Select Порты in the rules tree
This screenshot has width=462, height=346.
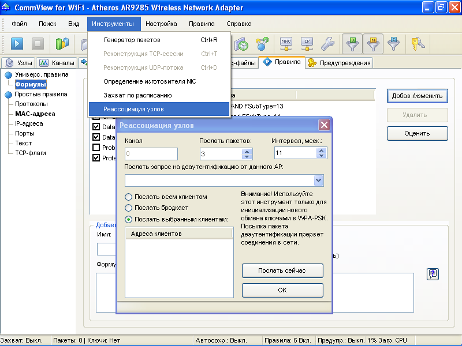click(25, 134)
